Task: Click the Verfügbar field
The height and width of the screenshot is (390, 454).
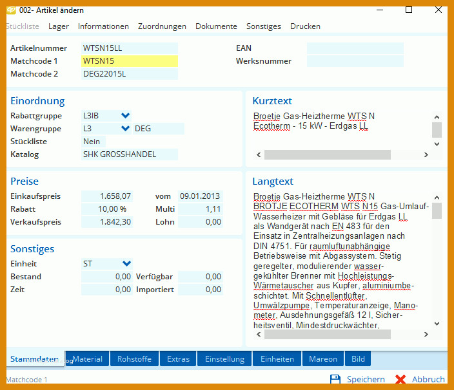Action: [201, 277]
